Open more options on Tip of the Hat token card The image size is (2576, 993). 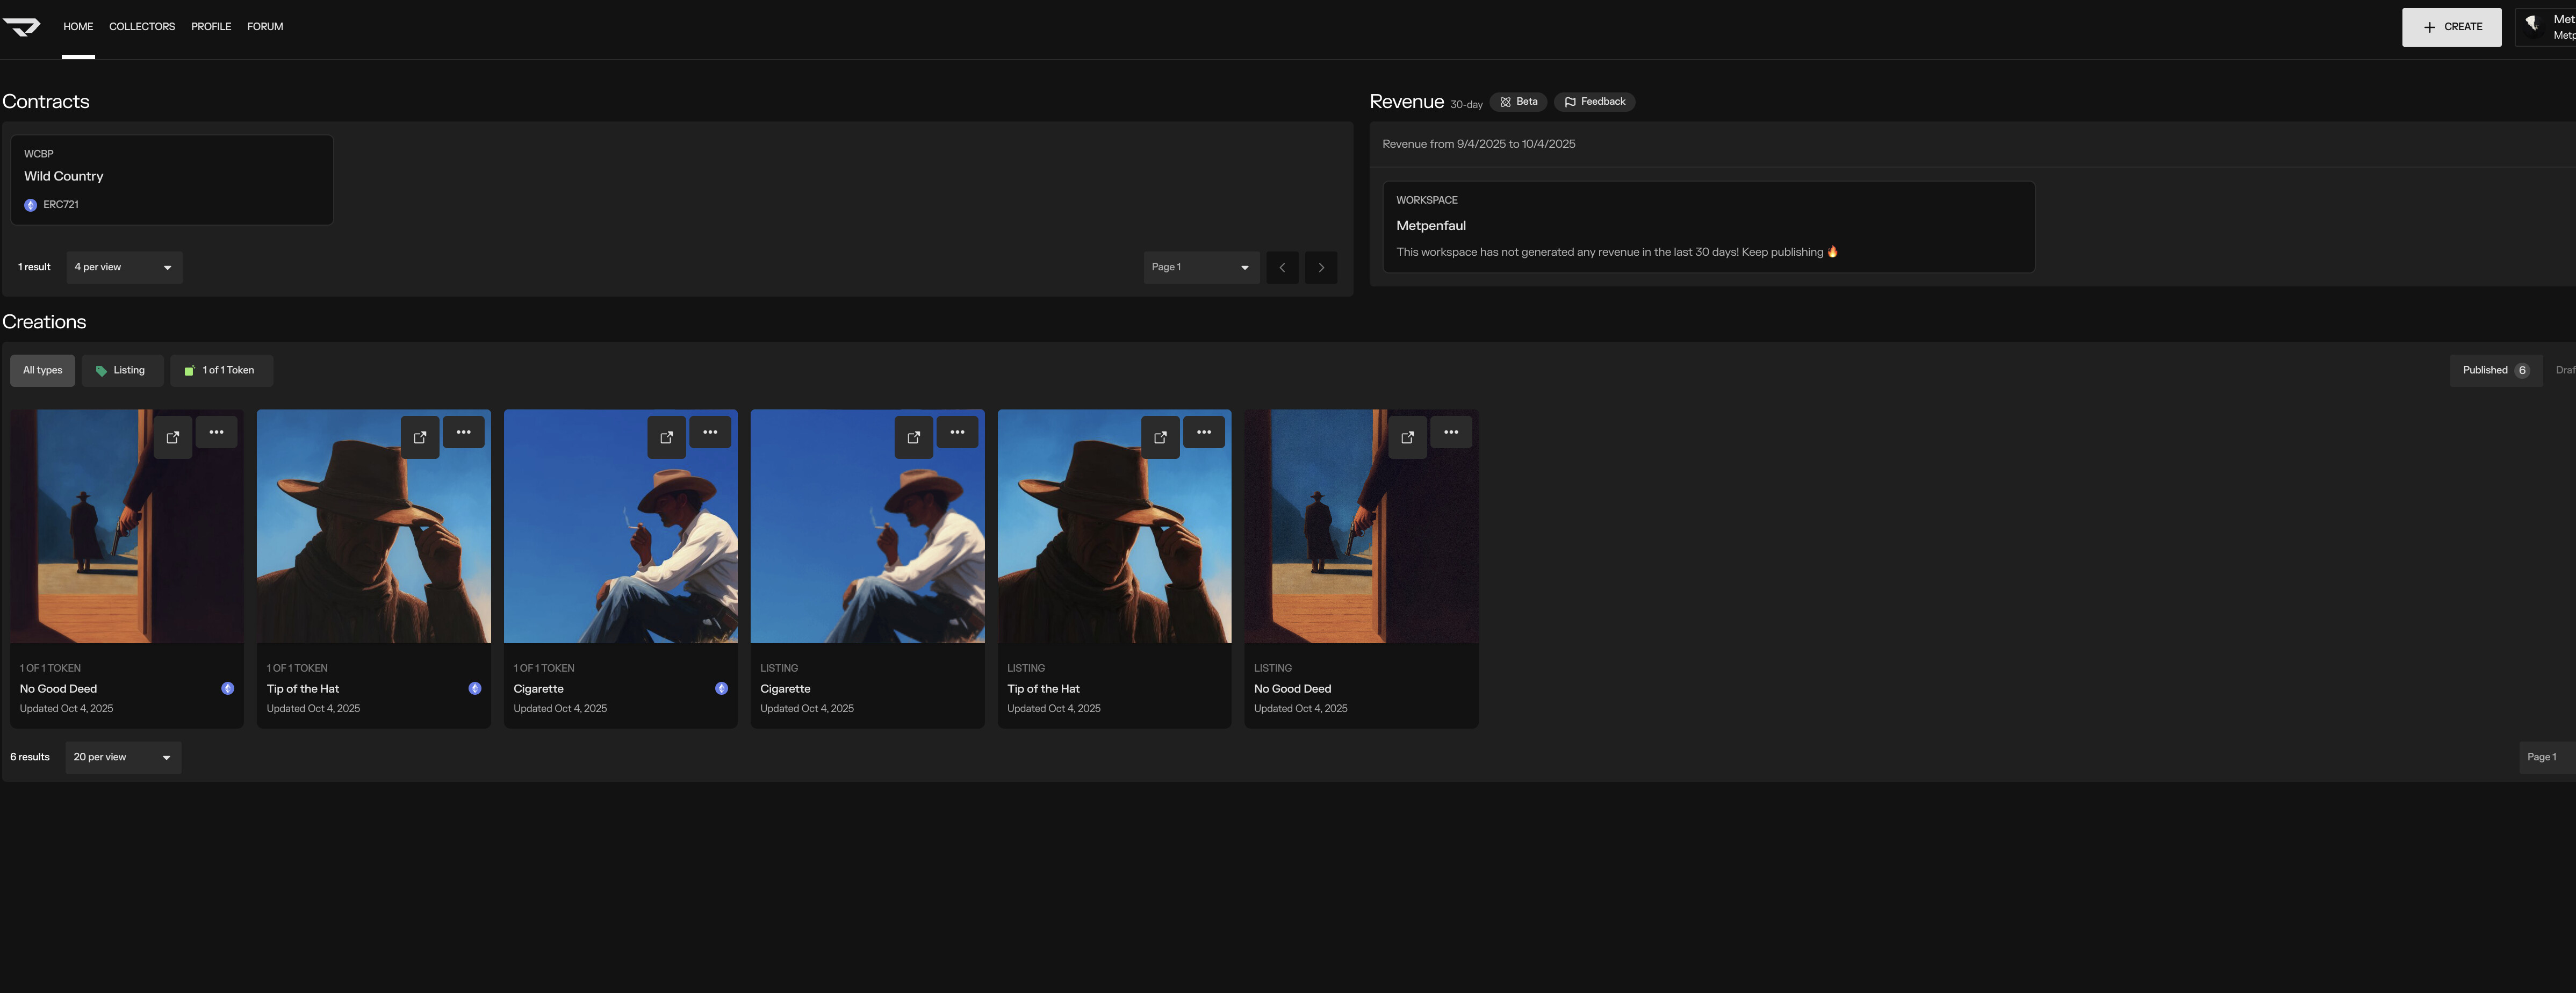(463, 432)
